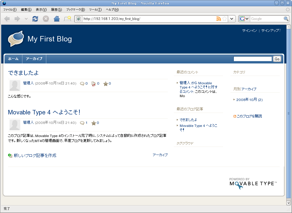Image resolution: width=292 pixels, height=213 pixels.
Task: Click the browser Forward arrow button
Action: [x=17, y=19]
